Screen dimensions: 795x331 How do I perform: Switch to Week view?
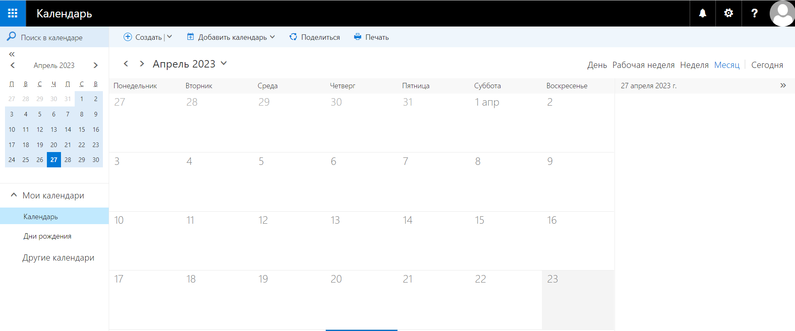point(694,65)
